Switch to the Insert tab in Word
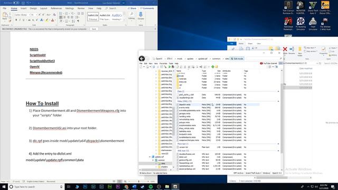Viewport: 338px width, 190px height. (x=23, y=8)
